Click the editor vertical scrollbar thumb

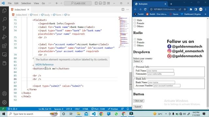tap(131, 81)
